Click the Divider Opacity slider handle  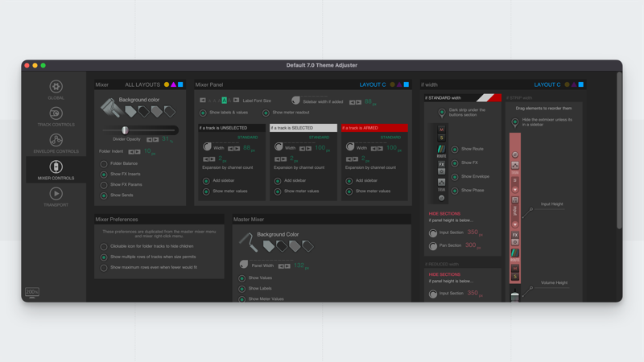(x=125, y=130)
